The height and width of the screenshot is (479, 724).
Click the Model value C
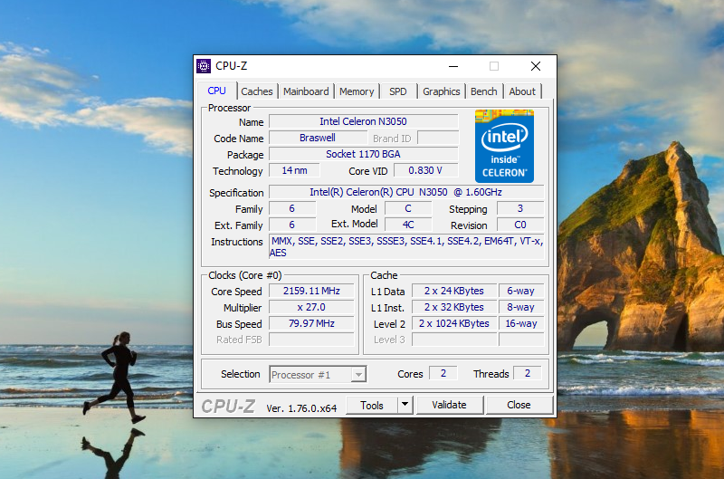(408, 209)
